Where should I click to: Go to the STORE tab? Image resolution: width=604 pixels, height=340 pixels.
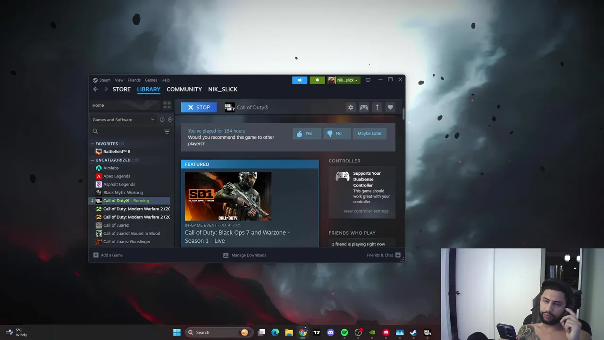click(x=121, y=89)
